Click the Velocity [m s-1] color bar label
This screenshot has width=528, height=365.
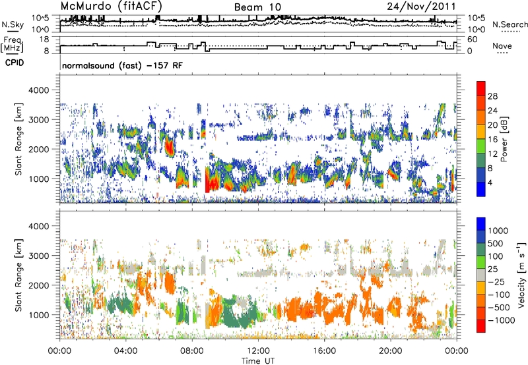point(521,275)
